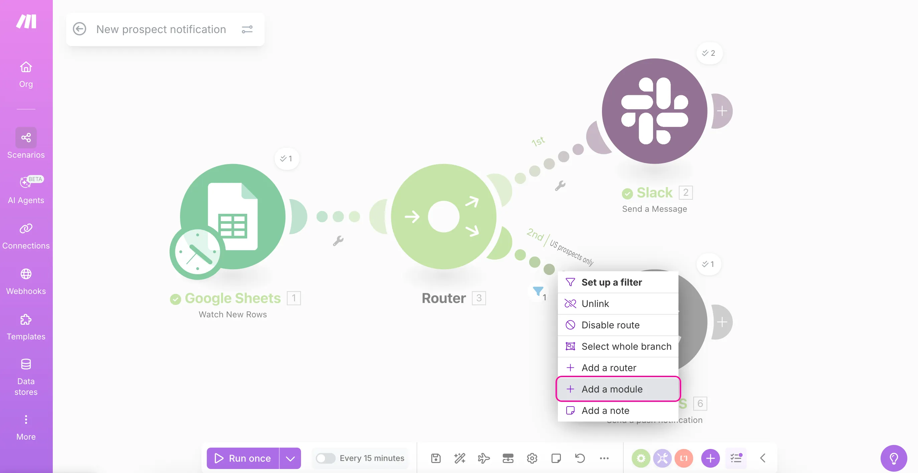The image size is (918, 473).
Task: Select Unlink from the context menu
Action: click(618, 304)
